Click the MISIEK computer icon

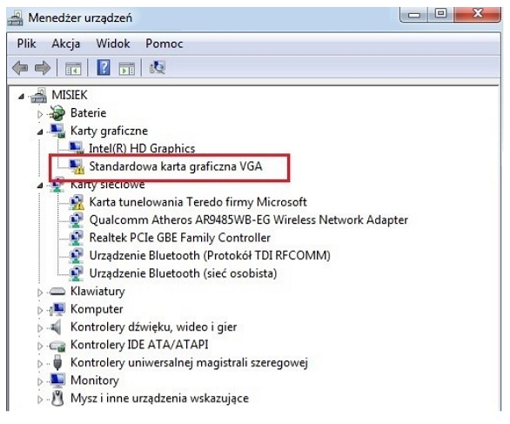[x=39, y=96]
